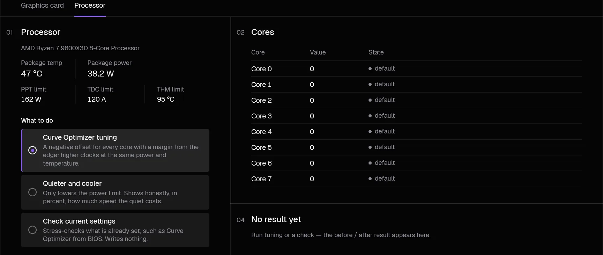The image size is (603, 255).
Task: Click the Core 0 row label
Action: pyautogui.click(x=261, y=69)
